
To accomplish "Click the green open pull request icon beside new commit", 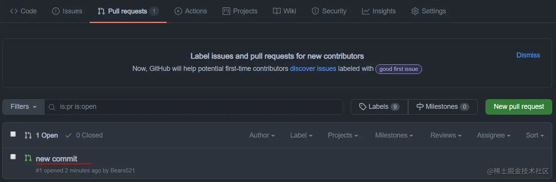I will [28, 158].
